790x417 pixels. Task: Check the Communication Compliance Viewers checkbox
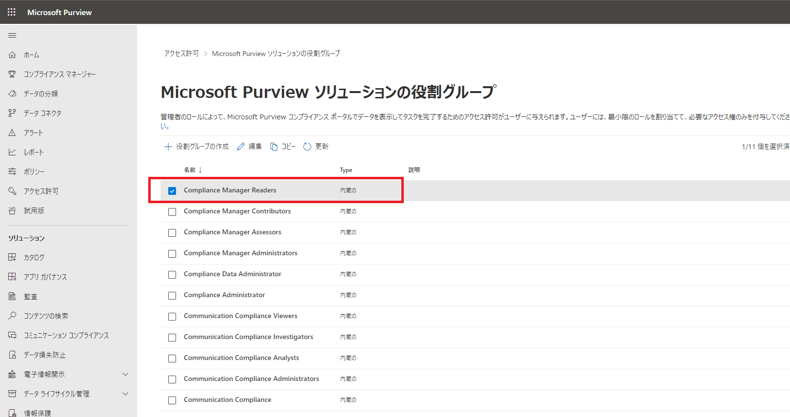172,317
